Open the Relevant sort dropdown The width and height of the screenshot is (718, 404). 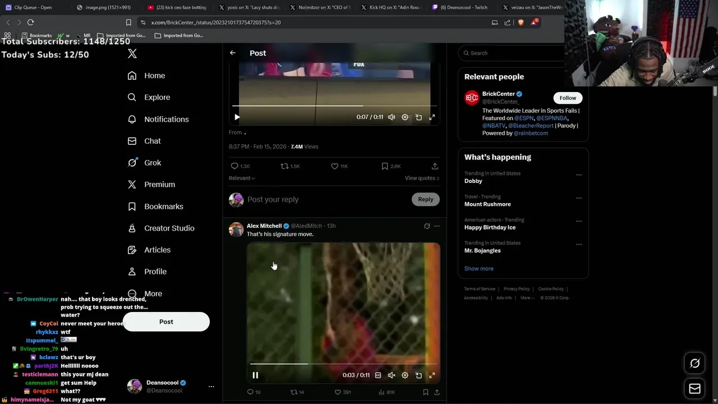tap(242, 178)
